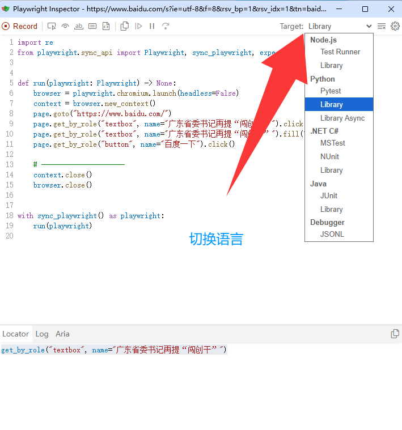This screenshot has height=430, width=402.
Task: Click the locator get_by_role input field
Action: click(x=114, y=350)
